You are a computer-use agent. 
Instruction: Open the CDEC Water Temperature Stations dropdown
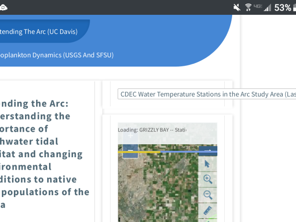click(x=207, y=94)
